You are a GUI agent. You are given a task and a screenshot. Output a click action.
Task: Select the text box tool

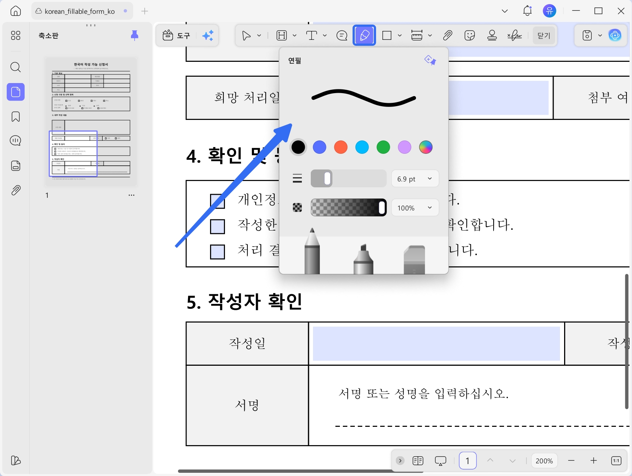pyautogui.click(x=312, y=35)
